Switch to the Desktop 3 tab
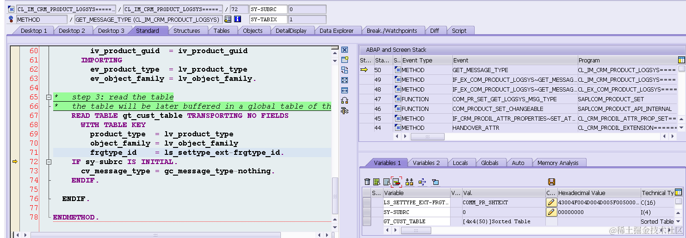Viewport: 686px width, 238px height. coord(111,31)
